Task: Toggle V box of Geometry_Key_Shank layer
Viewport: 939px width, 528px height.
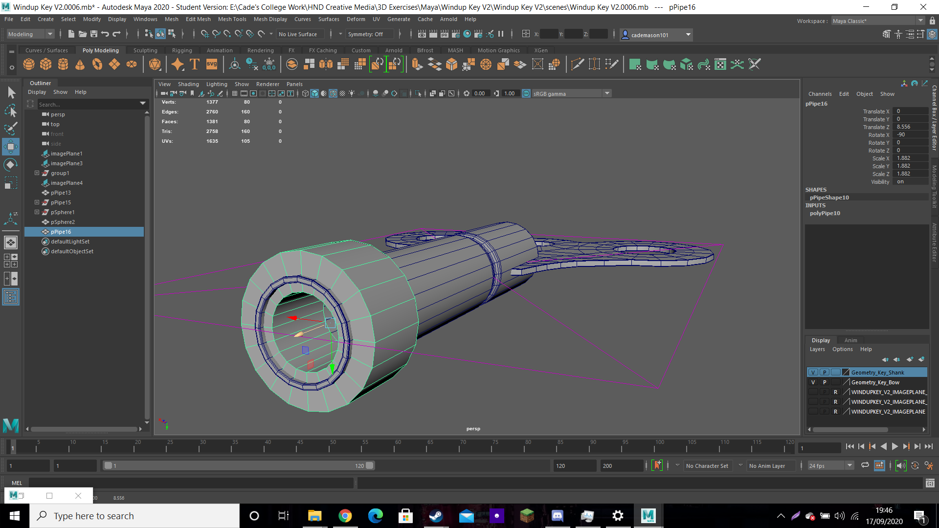Action: pyautogui.click(x=813, y=373)
